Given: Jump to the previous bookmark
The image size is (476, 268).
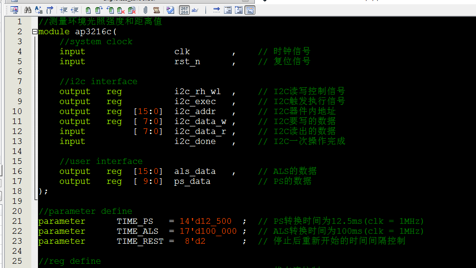Looking at the screenshot, I should coord(110,10).
